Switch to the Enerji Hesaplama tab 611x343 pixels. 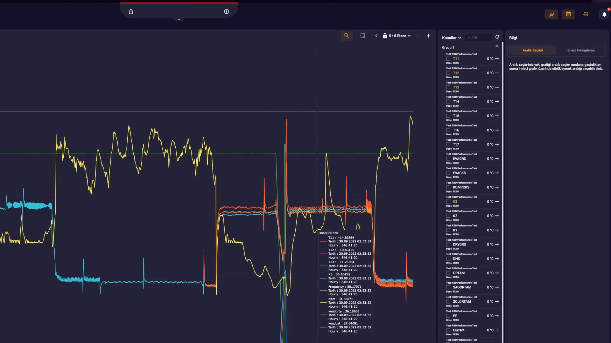tap(581, 50)
